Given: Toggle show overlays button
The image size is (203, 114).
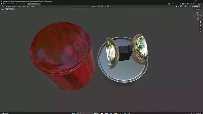Looking at the screenshot, I should [186, 6].
